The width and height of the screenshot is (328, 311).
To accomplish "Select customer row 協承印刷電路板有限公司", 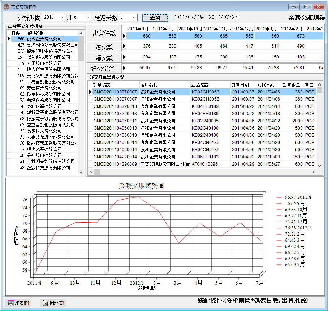I will [x=44, y=51].
